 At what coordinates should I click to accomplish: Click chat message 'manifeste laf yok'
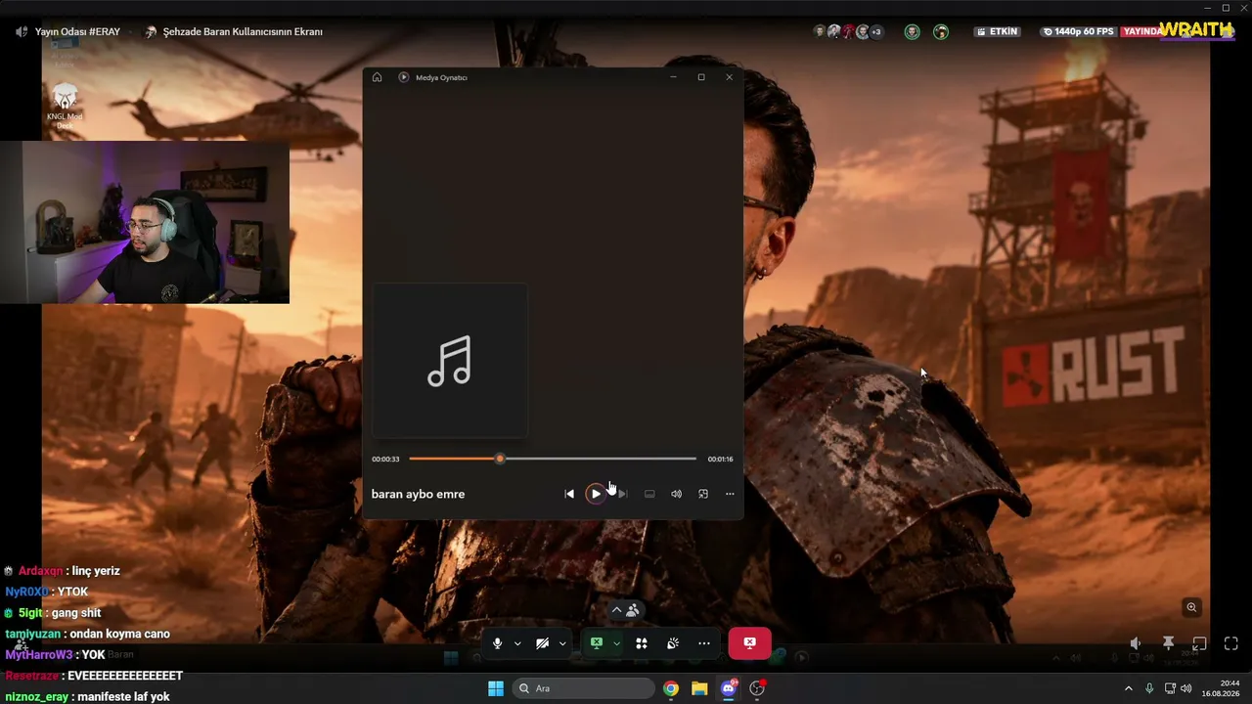click(123, 697)
